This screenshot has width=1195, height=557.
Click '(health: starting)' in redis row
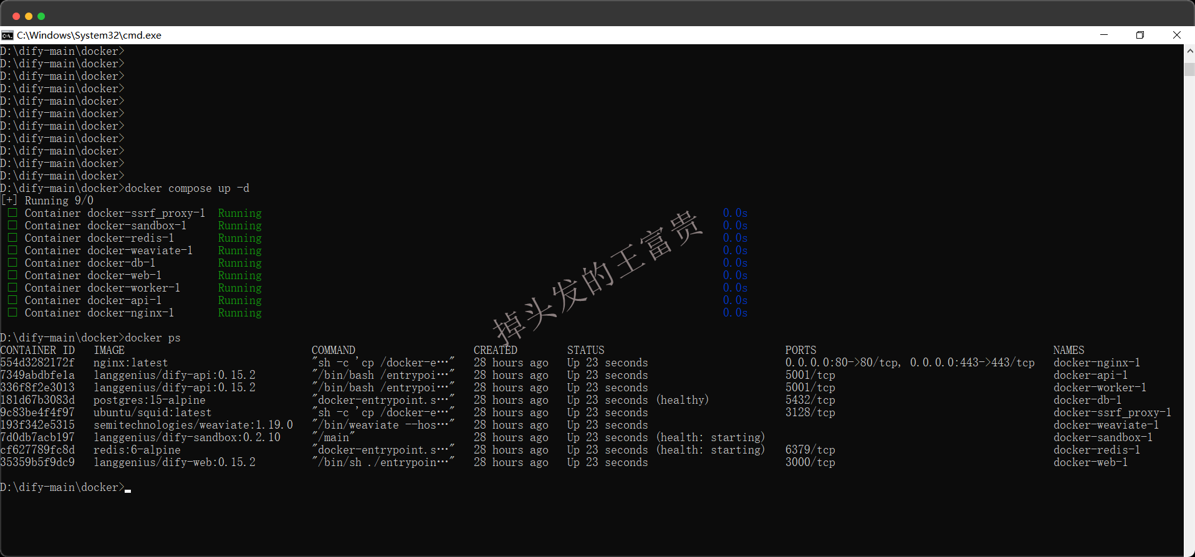tap(711, 450)
